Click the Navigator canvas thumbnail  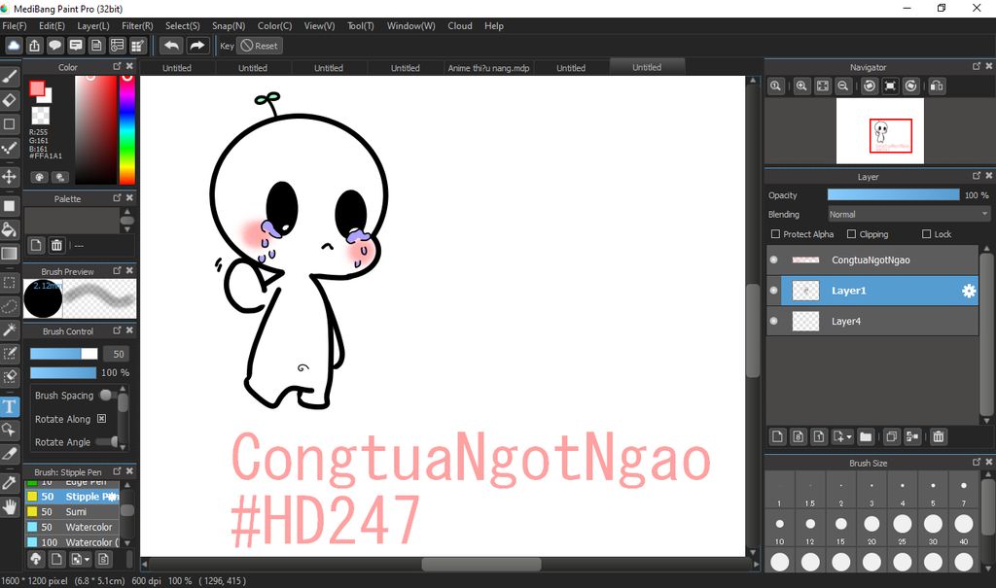[879, 131]
